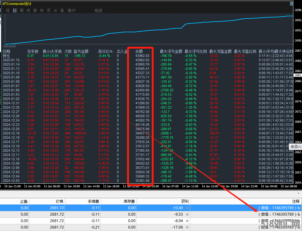Select the 2025.01.15 date row
This screenshot has width=302, height=231.
pyautogui.click(x=11, y=60)
